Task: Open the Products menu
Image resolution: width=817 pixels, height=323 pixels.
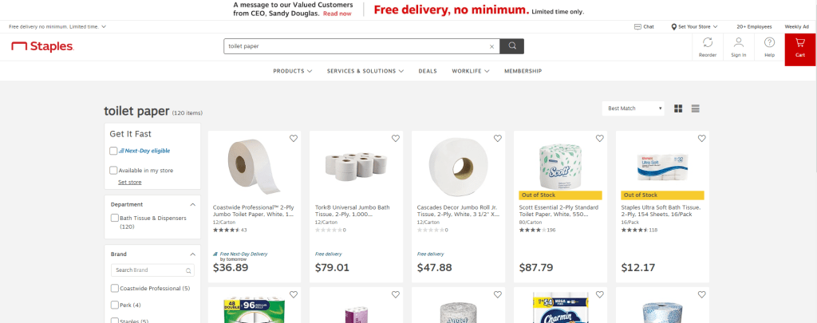Action: pos(292,71)
